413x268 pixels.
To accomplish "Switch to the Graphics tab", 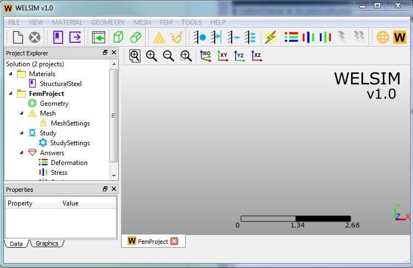I will [x=47, y=243].
